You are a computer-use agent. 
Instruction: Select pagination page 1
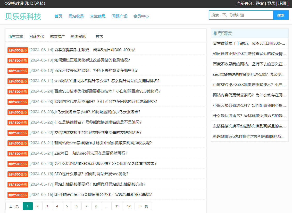click(28, 206)
